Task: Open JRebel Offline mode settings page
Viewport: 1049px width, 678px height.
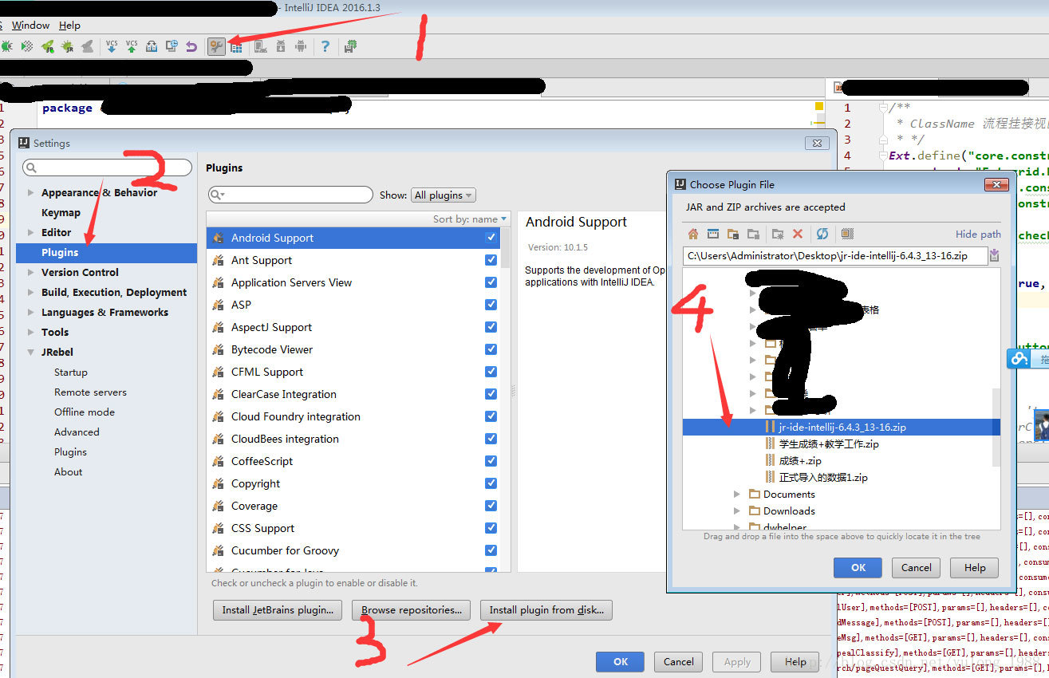Action: [85, 412]
